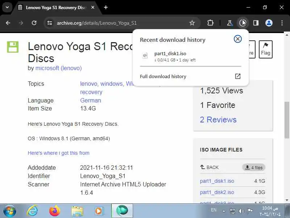Open Chrome Labs flask icon
The width and height of the screenshot is (290, 218).
point(229,23)
